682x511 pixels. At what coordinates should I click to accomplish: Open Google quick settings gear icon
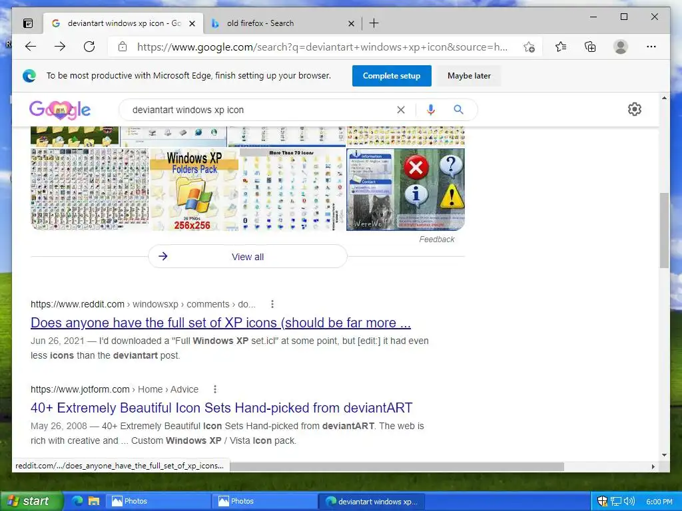tap(635, 109)
